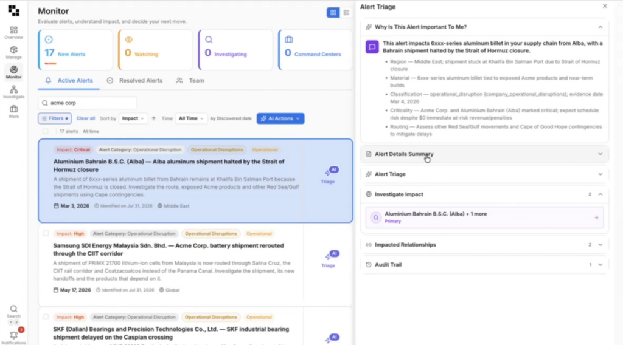Viewport: 623px width, 345px height.
Task: Click the Impact: High tag on Samsung alert
Action: pyautogui.click(x=70, y=234)
